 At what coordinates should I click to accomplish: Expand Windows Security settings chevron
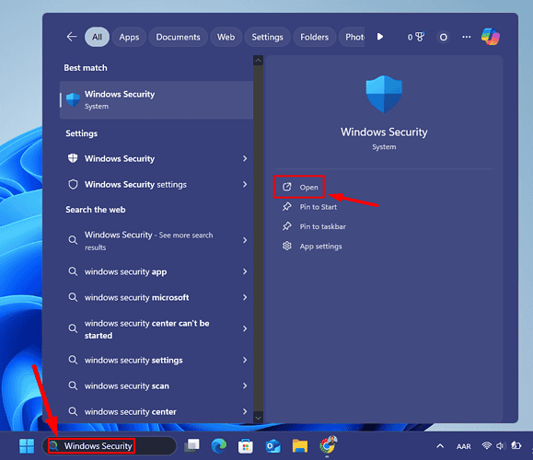pyautogui.click(x=245, y=184)
